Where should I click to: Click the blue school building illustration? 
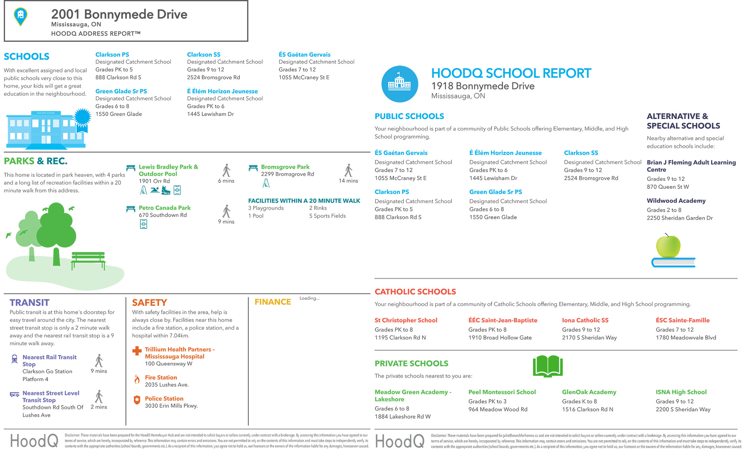click(x=48, y=129)
